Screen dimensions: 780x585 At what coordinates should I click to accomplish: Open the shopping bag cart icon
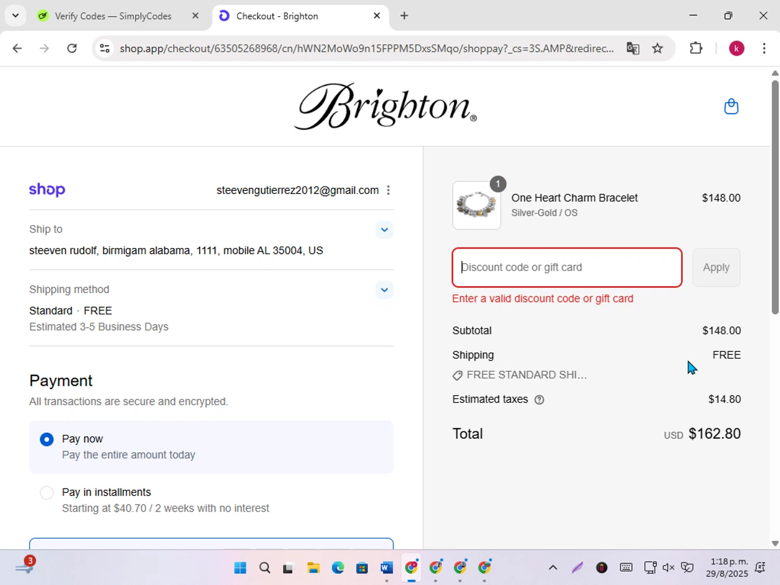(x=731, y=107)
